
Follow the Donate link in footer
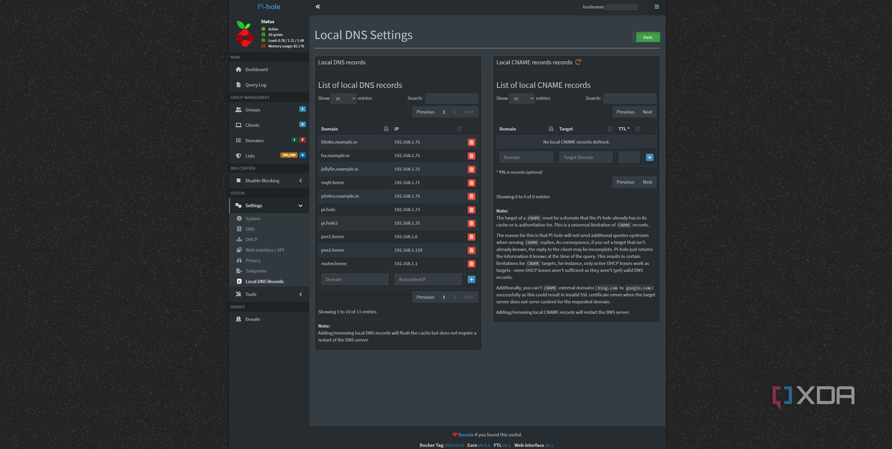coord(466,435)
